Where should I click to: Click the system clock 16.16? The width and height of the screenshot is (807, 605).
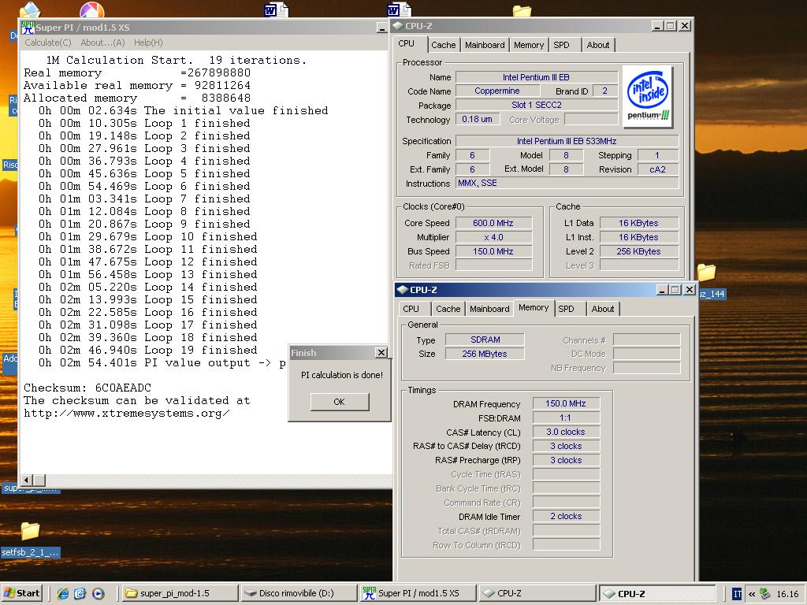tap(787, 594)
